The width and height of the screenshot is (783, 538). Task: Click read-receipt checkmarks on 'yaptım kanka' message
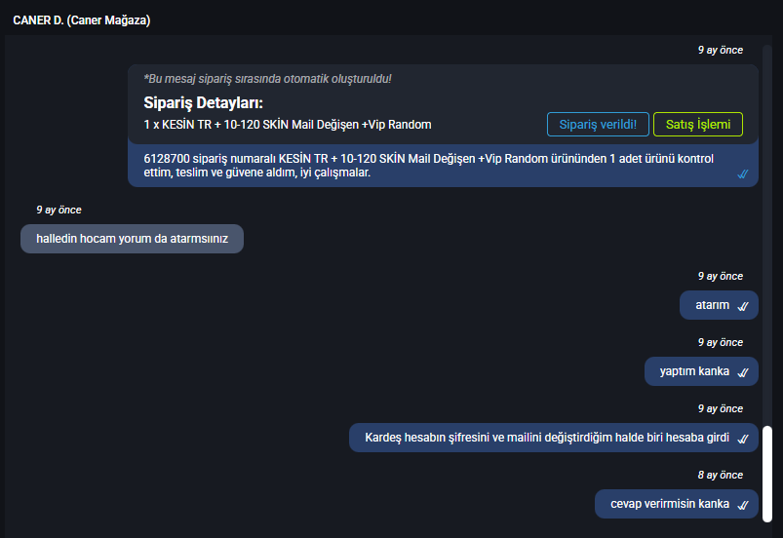pyautogui.click(x=743, y=372)
